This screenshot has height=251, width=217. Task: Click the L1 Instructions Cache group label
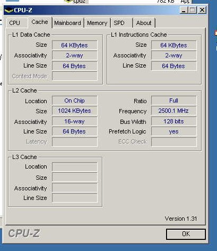point(139,35)
